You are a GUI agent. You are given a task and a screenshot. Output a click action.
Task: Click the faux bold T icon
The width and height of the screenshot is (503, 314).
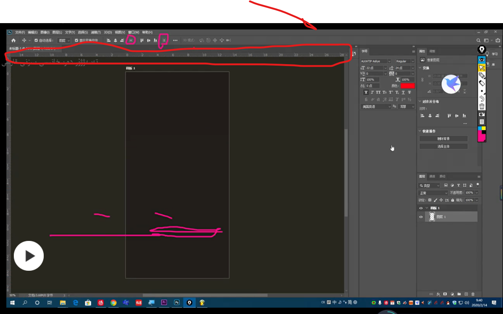(x=366, y=92)
